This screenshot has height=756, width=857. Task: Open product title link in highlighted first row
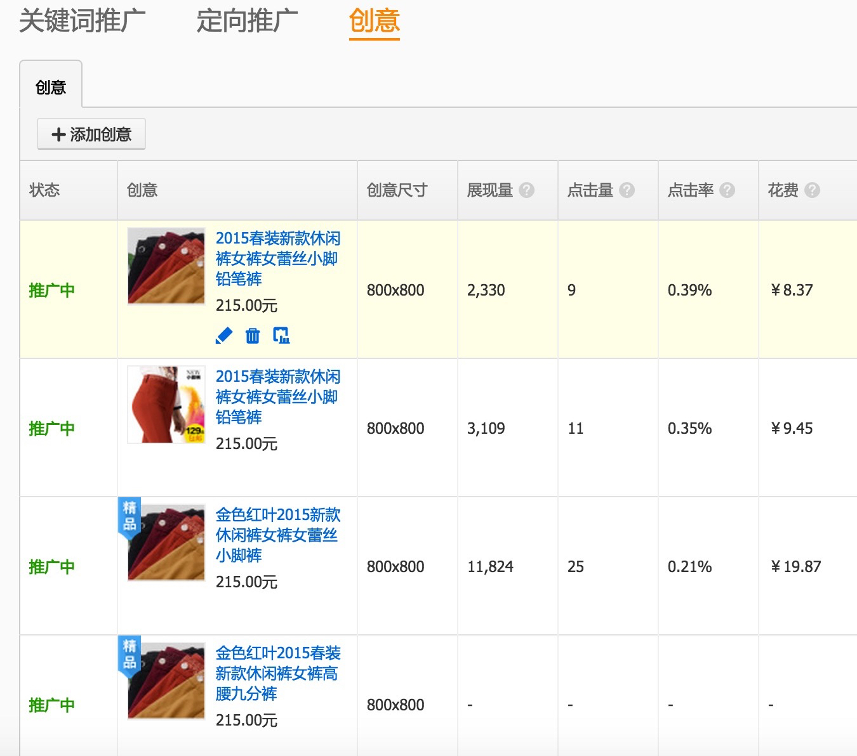coord(277,259)
